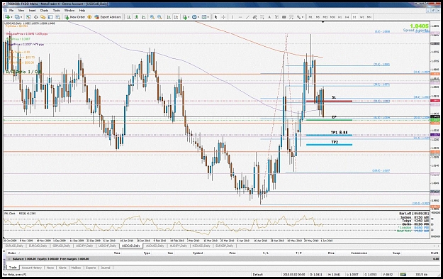Open the Indicators list dropdown

[x=186, y=17]
